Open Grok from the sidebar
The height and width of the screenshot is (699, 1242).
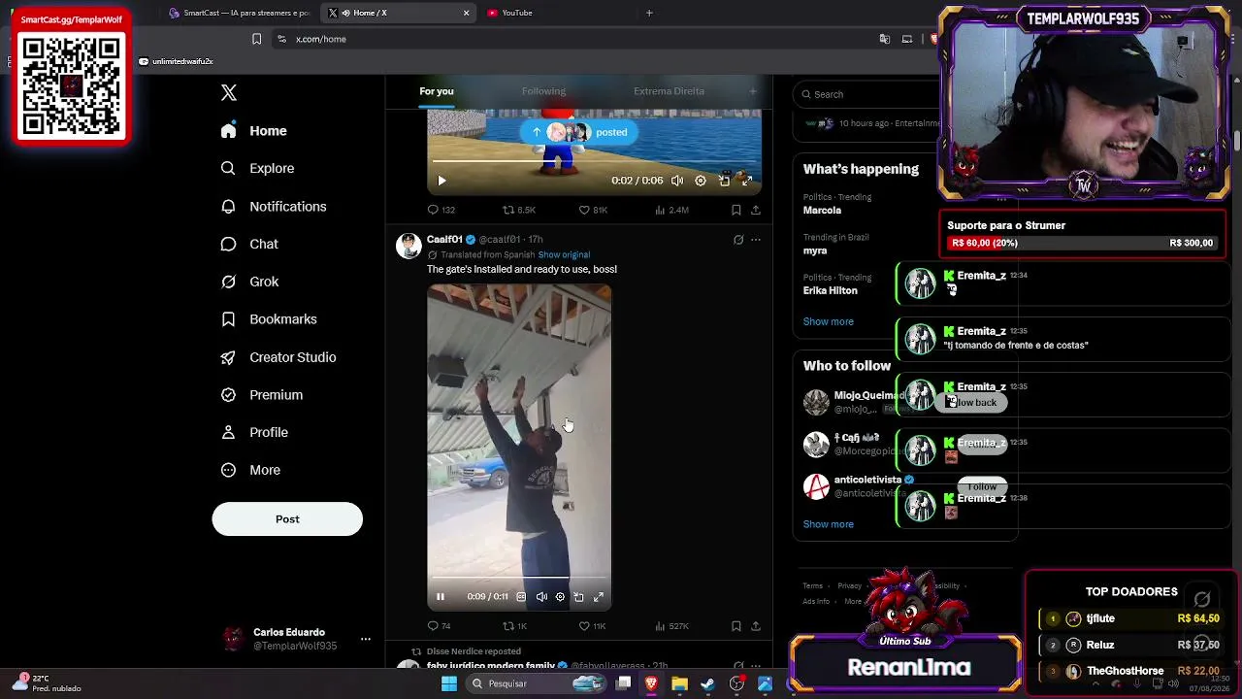(x=250, y=282)
